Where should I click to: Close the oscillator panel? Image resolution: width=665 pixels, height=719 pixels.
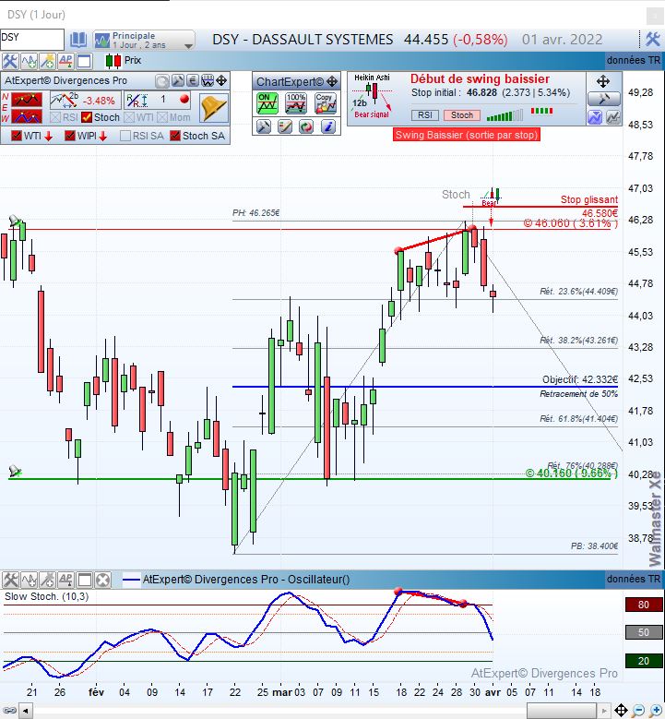[103, 580]
